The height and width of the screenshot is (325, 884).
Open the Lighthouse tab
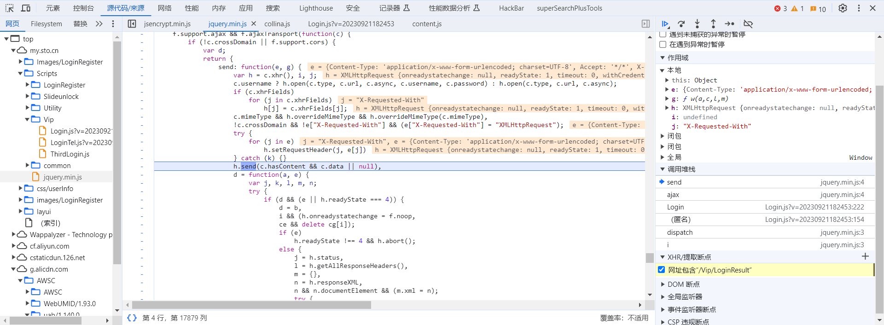[x=316, y=8]
